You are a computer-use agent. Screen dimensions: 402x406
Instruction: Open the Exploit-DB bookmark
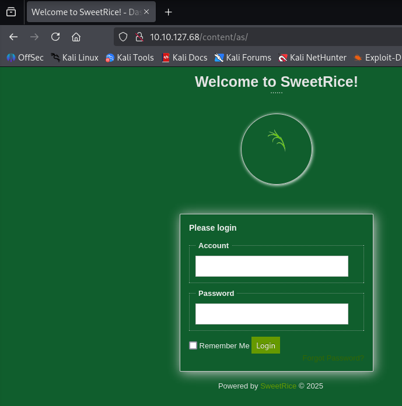coord(377,58)
